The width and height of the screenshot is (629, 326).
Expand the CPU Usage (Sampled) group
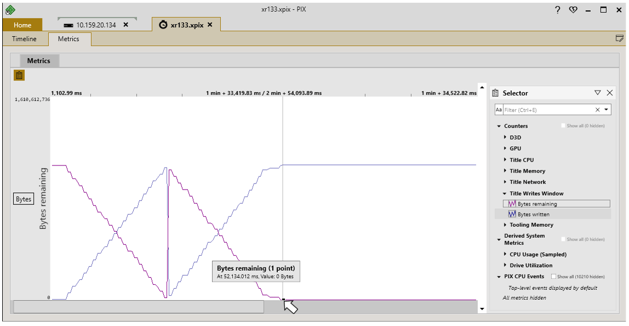505,254
